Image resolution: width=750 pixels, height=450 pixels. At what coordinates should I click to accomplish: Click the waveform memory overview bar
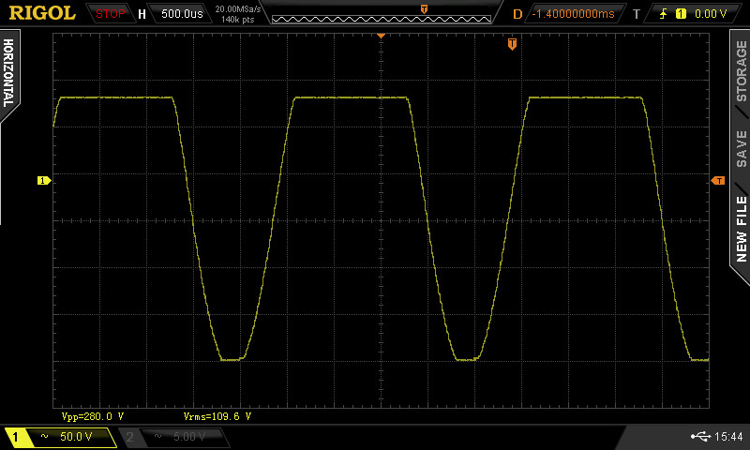click(382, 19)
